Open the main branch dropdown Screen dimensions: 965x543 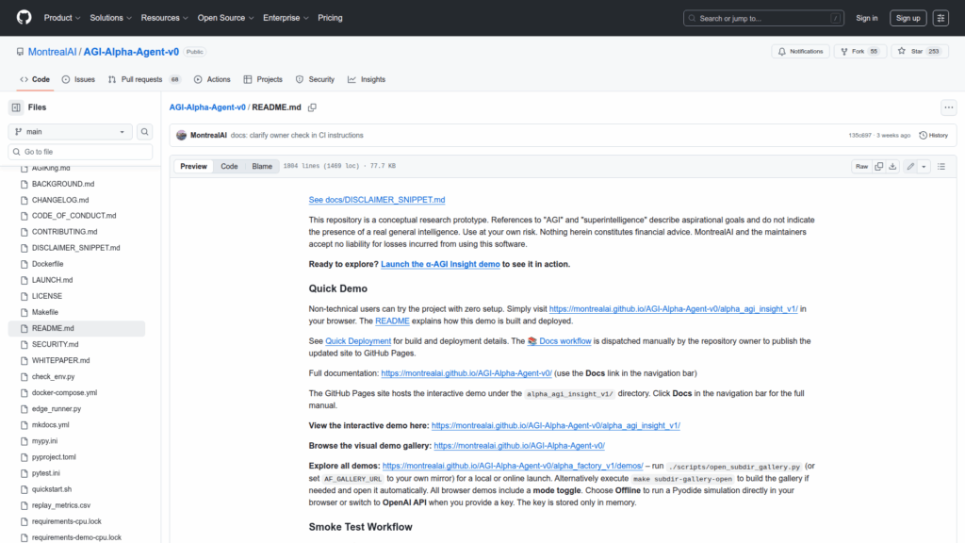pos(71,132)
